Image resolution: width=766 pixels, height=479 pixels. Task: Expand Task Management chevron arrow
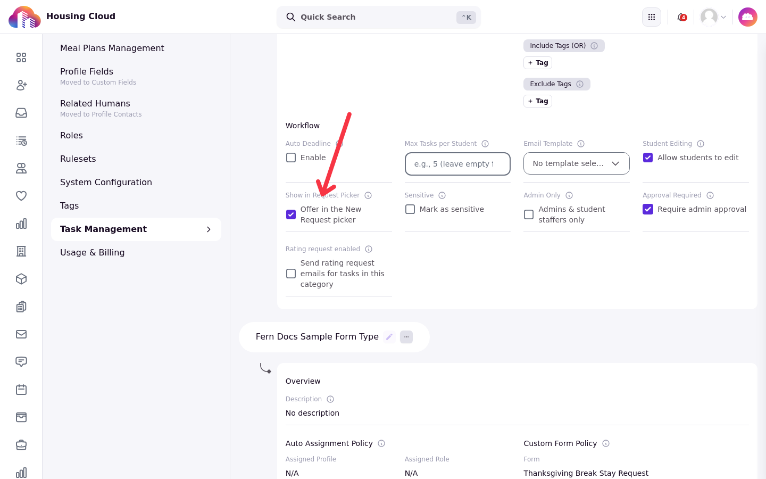209,229
